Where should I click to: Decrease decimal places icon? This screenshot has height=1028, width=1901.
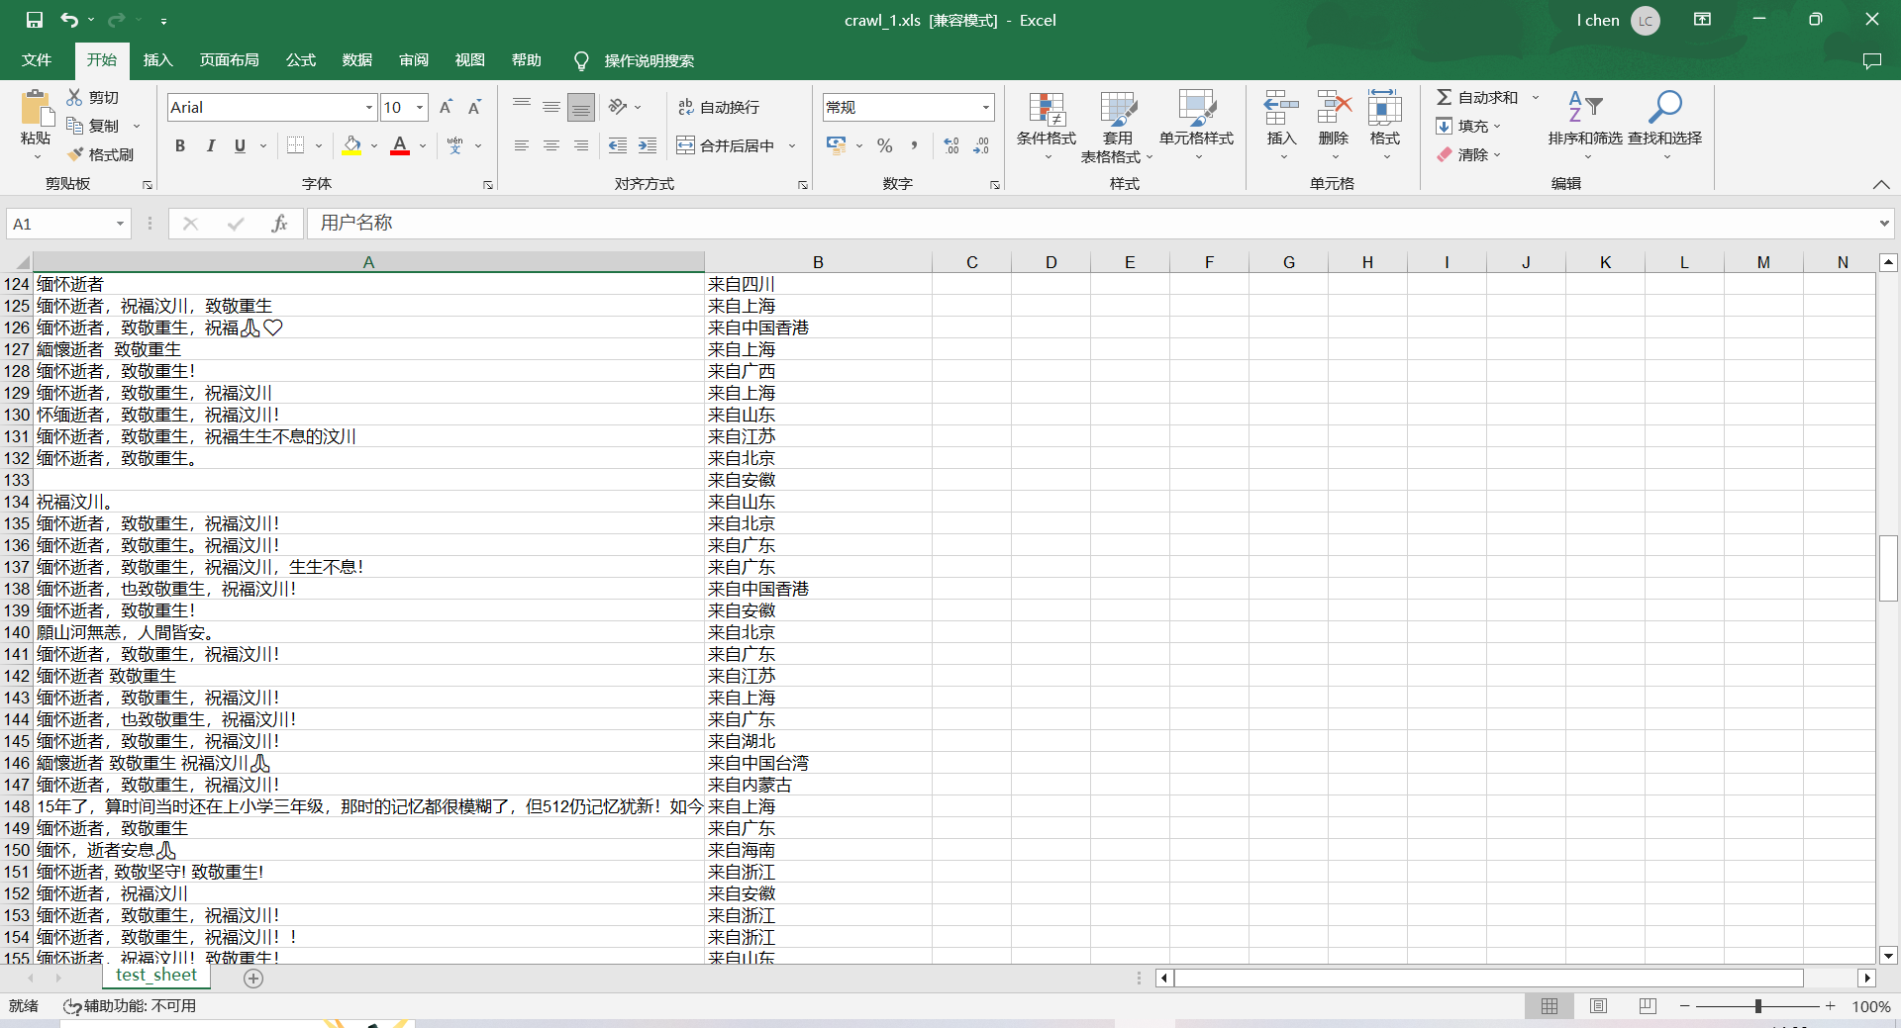tap(981, 145)
